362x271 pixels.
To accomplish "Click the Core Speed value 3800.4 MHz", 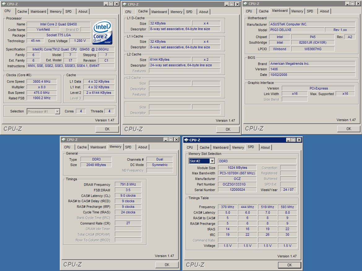I will [41, 81].
